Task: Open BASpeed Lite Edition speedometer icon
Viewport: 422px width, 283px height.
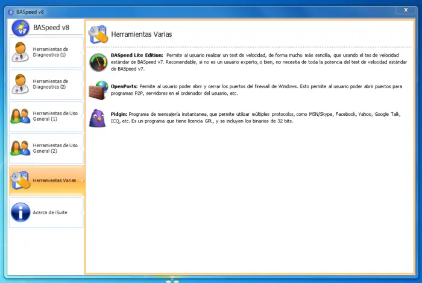Action: click(98, 62)
